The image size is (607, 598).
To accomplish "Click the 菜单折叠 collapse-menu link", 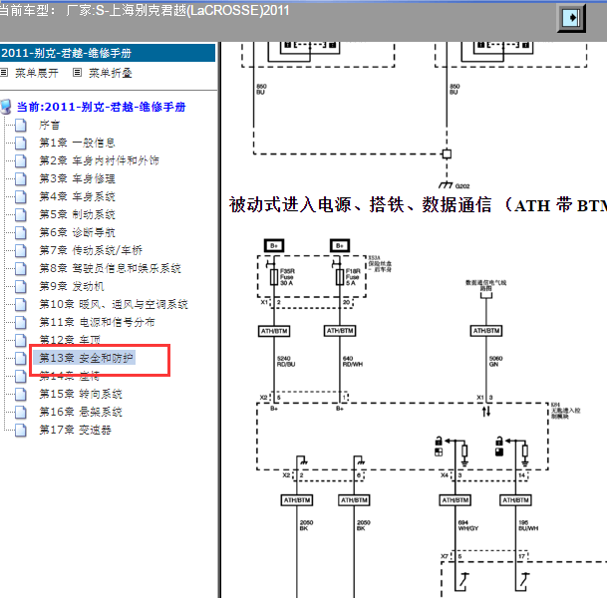I will tap(111, 73).
